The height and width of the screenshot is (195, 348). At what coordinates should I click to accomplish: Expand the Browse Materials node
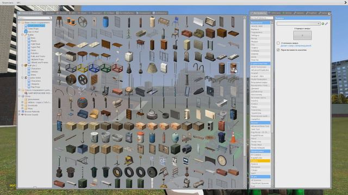click(x=20, y=112)
